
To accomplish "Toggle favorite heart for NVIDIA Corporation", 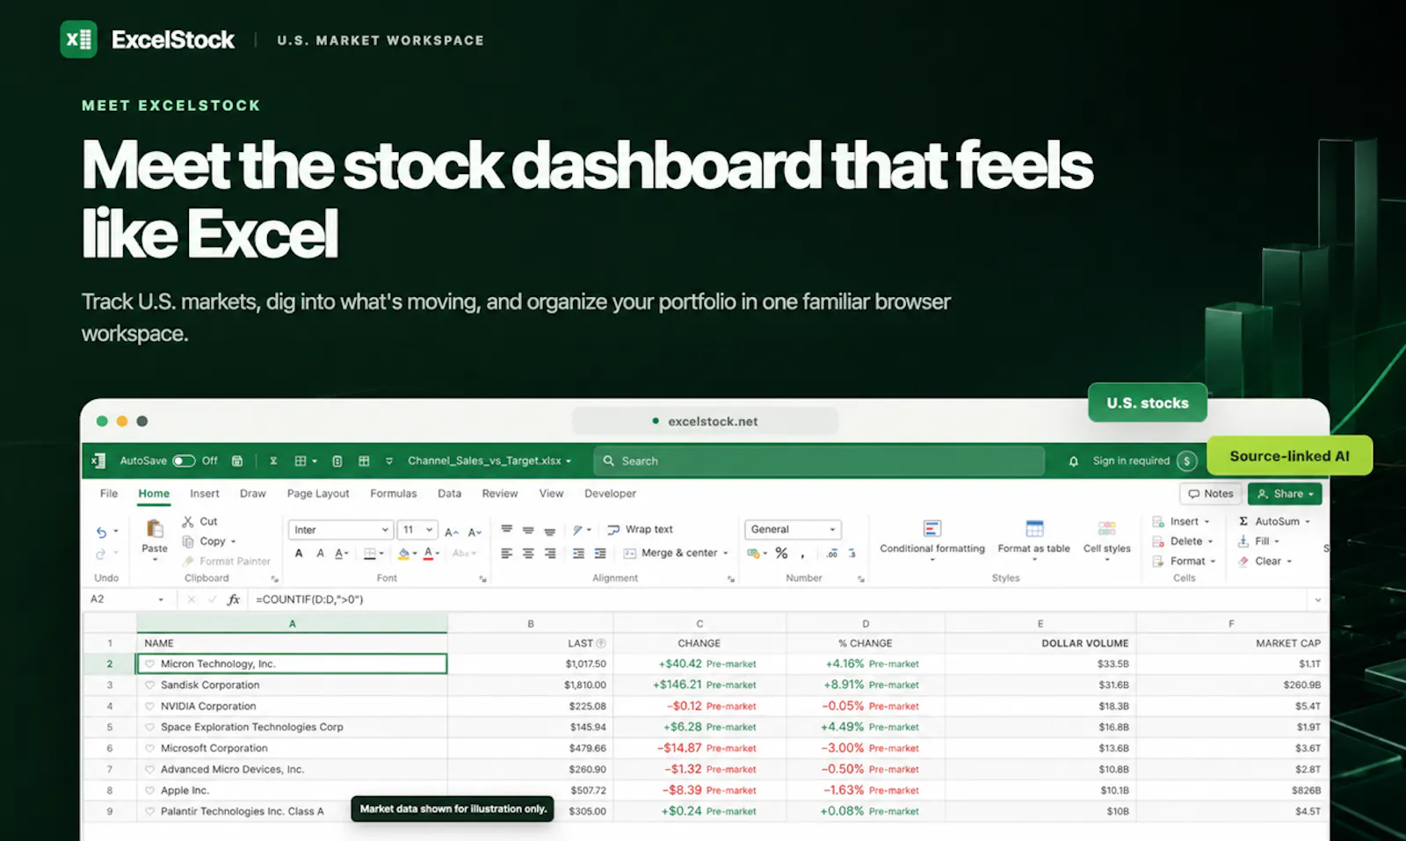I will 150,706.
